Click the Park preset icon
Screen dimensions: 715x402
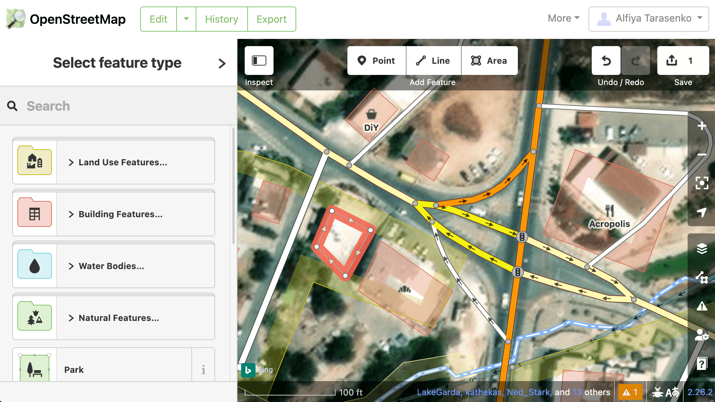(35, 368)
